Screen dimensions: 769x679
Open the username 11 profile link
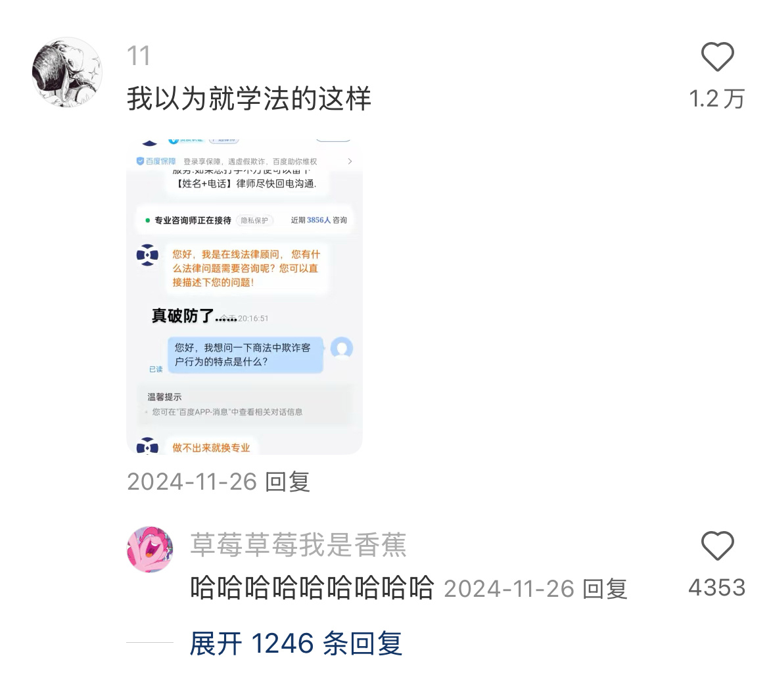pyautogui.click(x=138, y=56)
